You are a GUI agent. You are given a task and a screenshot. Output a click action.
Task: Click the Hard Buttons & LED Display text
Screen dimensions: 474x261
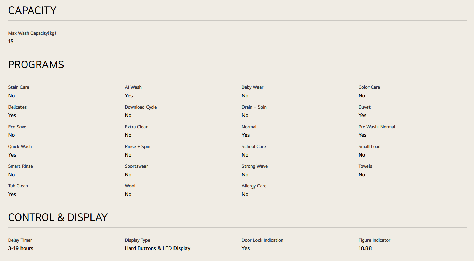click(157, 248)
